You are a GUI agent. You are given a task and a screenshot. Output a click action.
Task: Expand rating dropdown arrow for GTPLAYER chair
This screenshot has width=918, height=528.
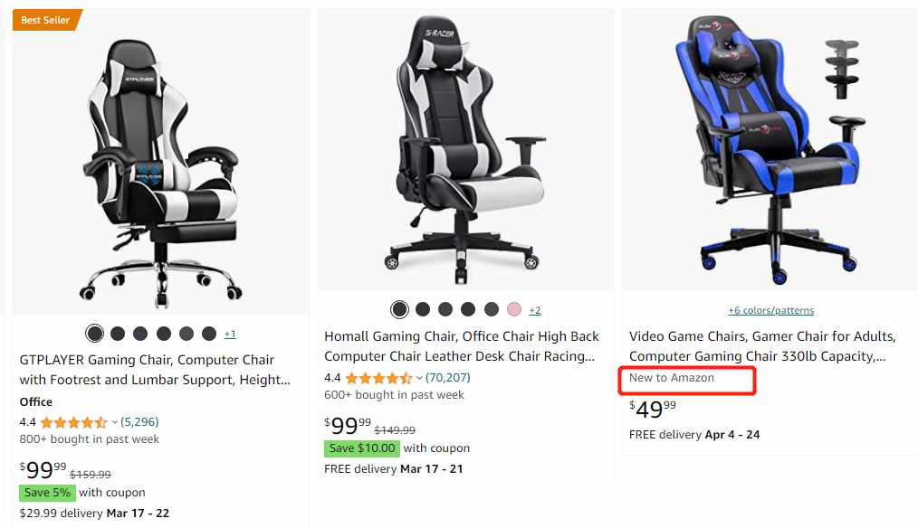point(115,422)
